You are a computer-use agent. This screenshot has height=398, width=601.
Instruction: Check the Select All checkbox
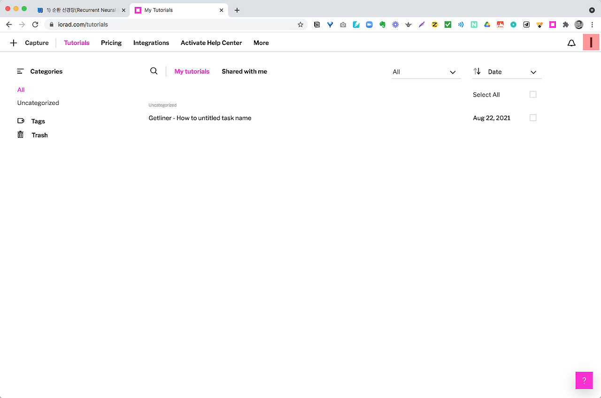coord(533,94)
